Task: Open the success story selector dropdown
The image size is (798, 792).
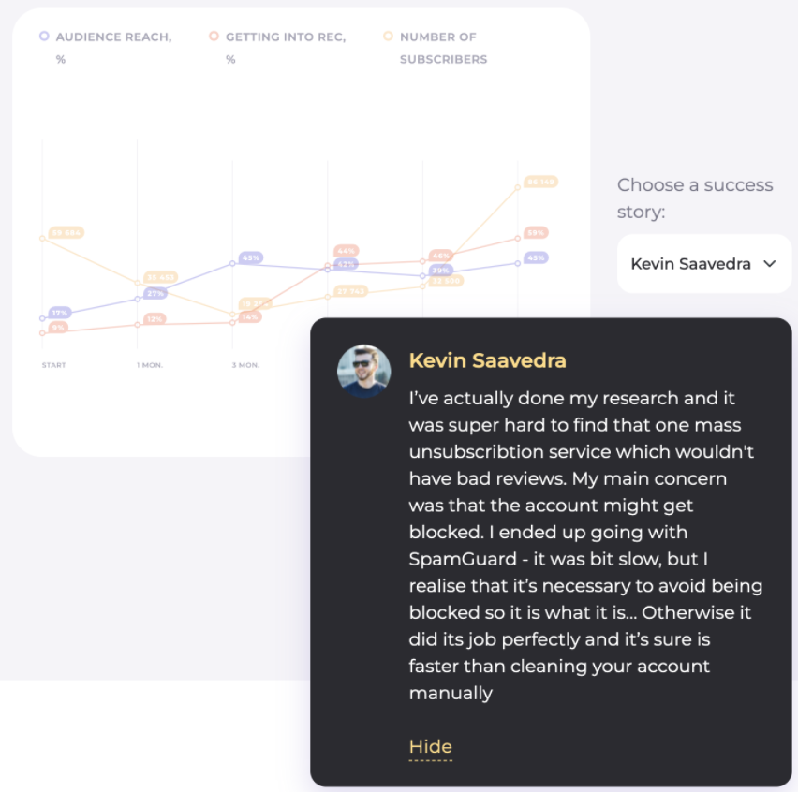Action: tap(703, 264)
